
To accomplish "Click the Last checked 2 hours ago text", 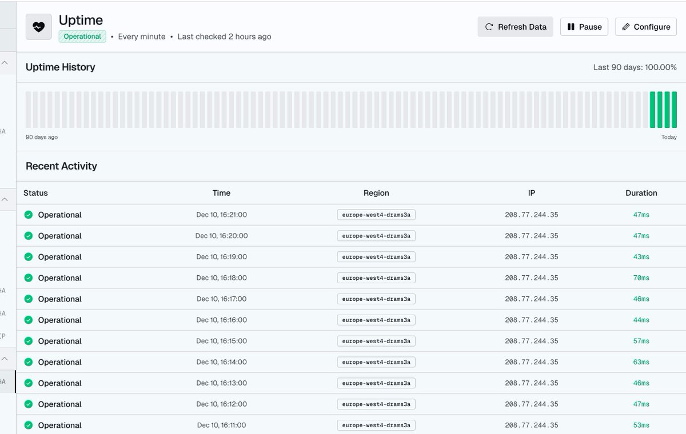I will [x=225, y=37].
